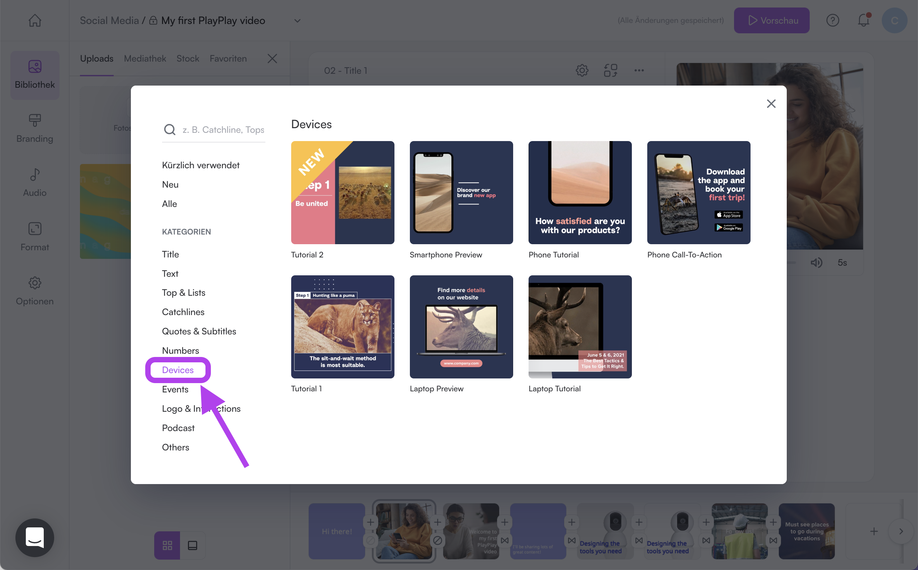918x570 pixels.
Task: Pick the Tutorial 2 template
Action: [342, 193]
